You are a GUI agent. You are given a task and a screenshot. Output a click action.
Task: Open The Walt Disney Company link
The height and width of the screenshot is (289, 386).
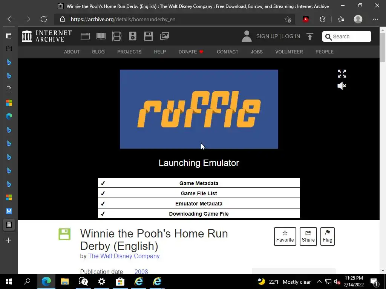[x=124, y=256]
